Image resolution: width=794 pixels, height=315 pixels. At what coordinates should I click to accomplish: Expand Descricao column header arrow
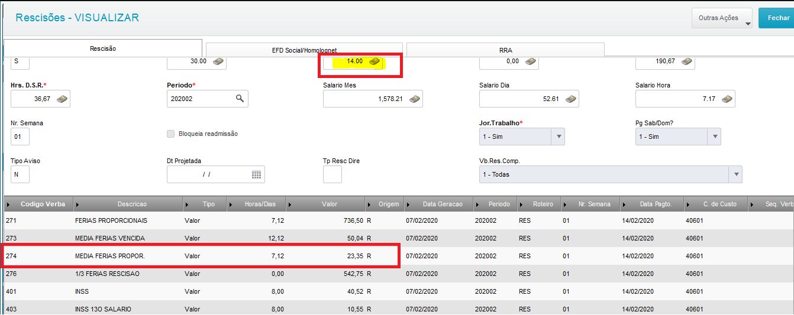79,204
